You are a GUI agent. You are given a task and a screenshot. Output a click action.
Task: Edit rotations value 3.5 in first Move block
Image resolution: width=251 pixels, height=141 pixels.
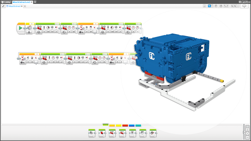pyautogui.click(x=52, y=32)
